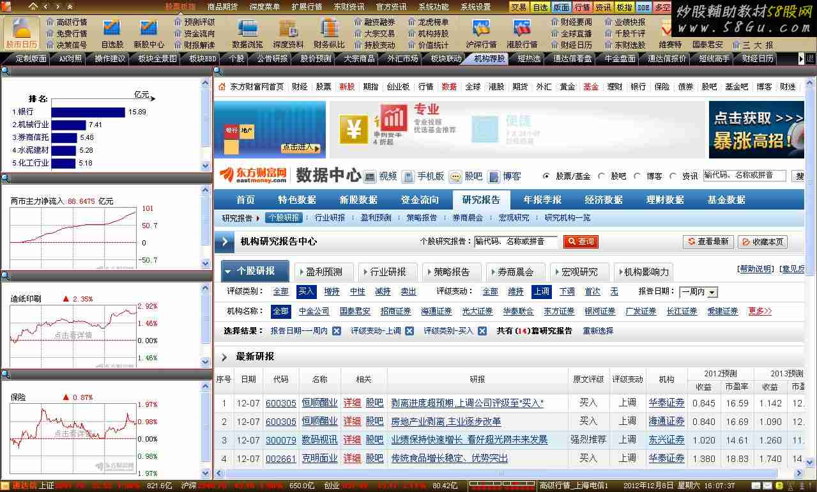817x492 pixels.
Task: Collapse the 个股研报 section tab
Action: (256, 271)
